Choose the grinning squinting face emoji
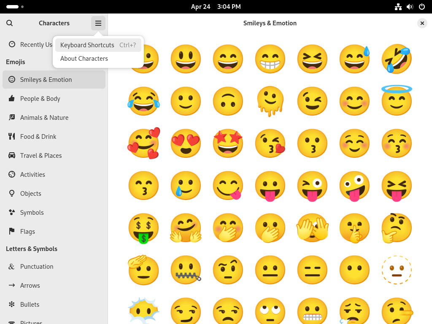Viewport: 432px width, 324px height. point(312,59)
